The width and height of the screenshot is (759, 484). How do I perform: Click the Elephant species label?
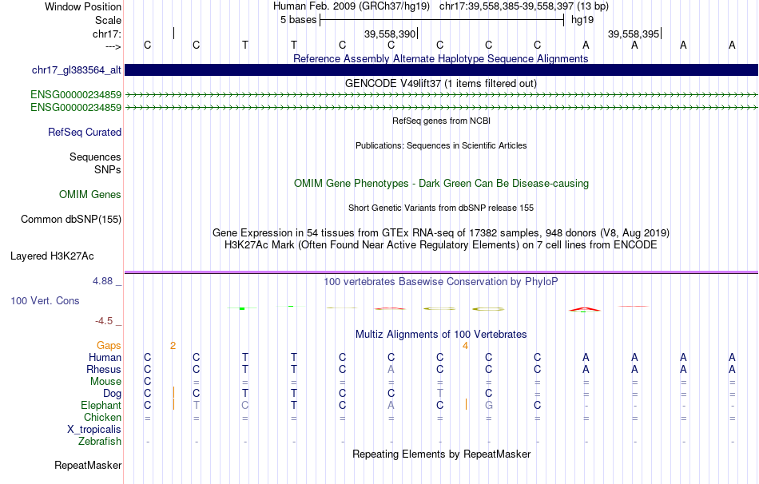(x=101, y=406)
